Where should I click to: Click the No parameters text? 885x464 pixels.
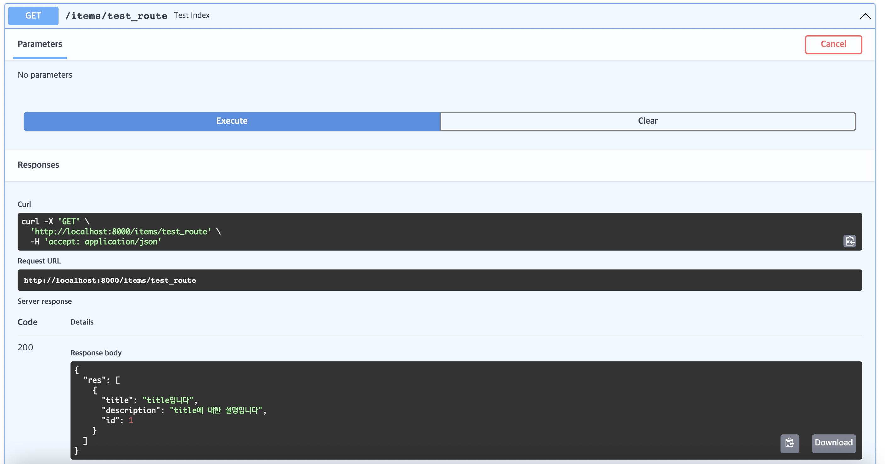(x=45, y=75)
